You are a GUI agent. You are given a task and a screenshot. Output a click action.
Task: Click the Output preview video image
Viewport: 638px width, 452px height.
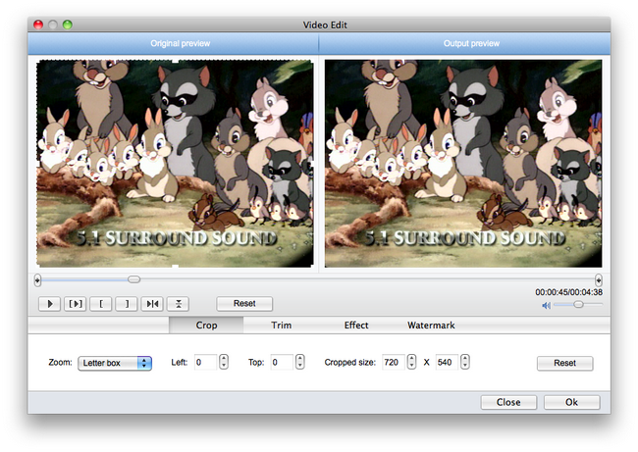(463, 164)
